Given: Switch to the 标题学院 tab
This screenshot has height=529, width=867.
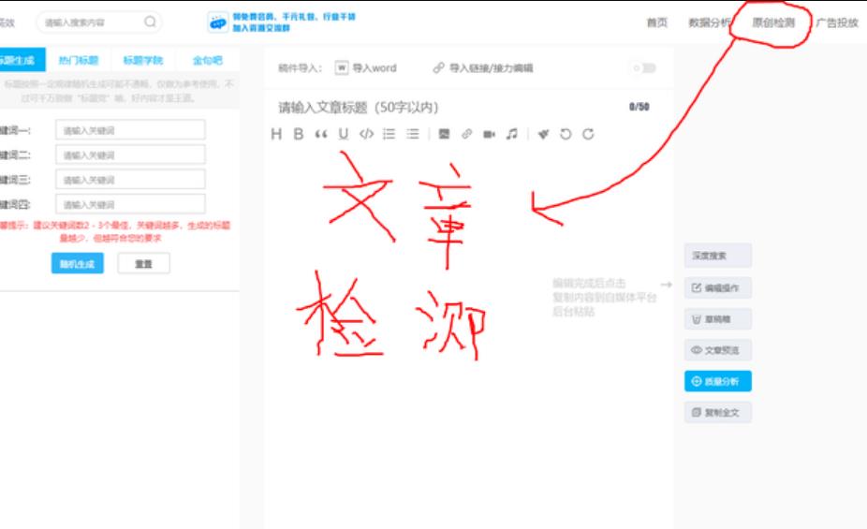Looking at the screenshot, I should [x=143, y=60].
